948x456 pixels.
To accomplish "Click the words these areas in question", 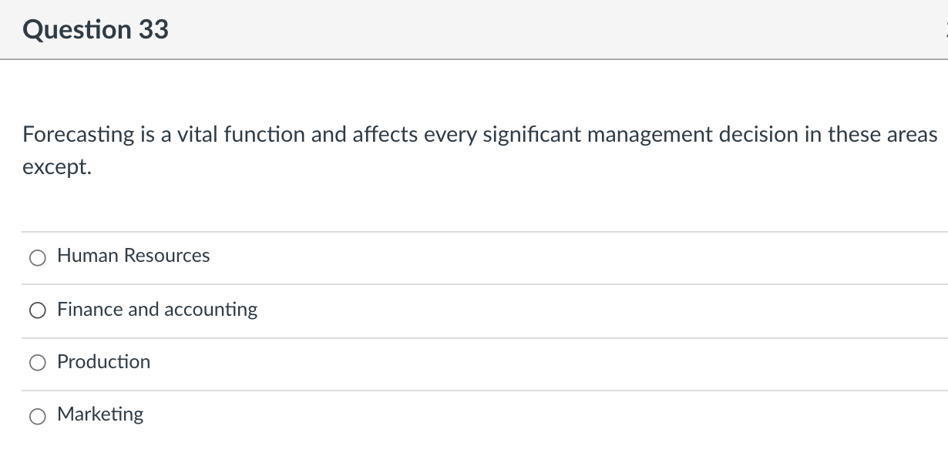I will (882, 136).
